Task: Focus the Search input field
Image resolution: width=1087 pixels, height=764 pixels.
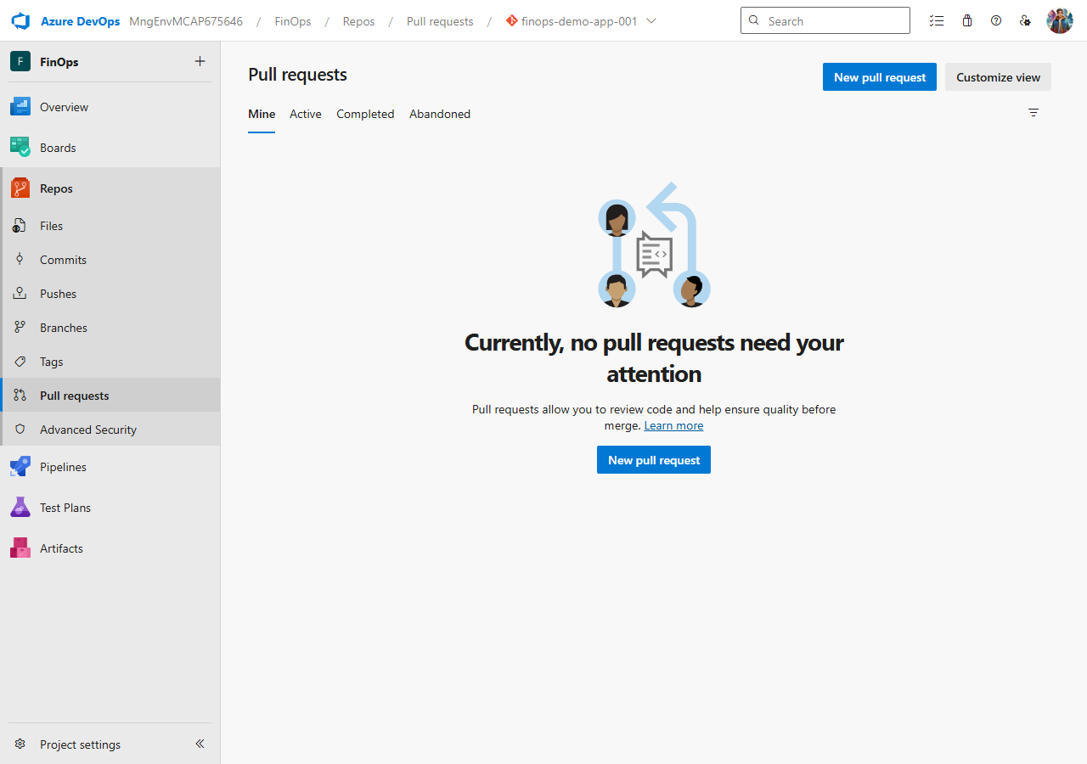Action: (825, 21)
